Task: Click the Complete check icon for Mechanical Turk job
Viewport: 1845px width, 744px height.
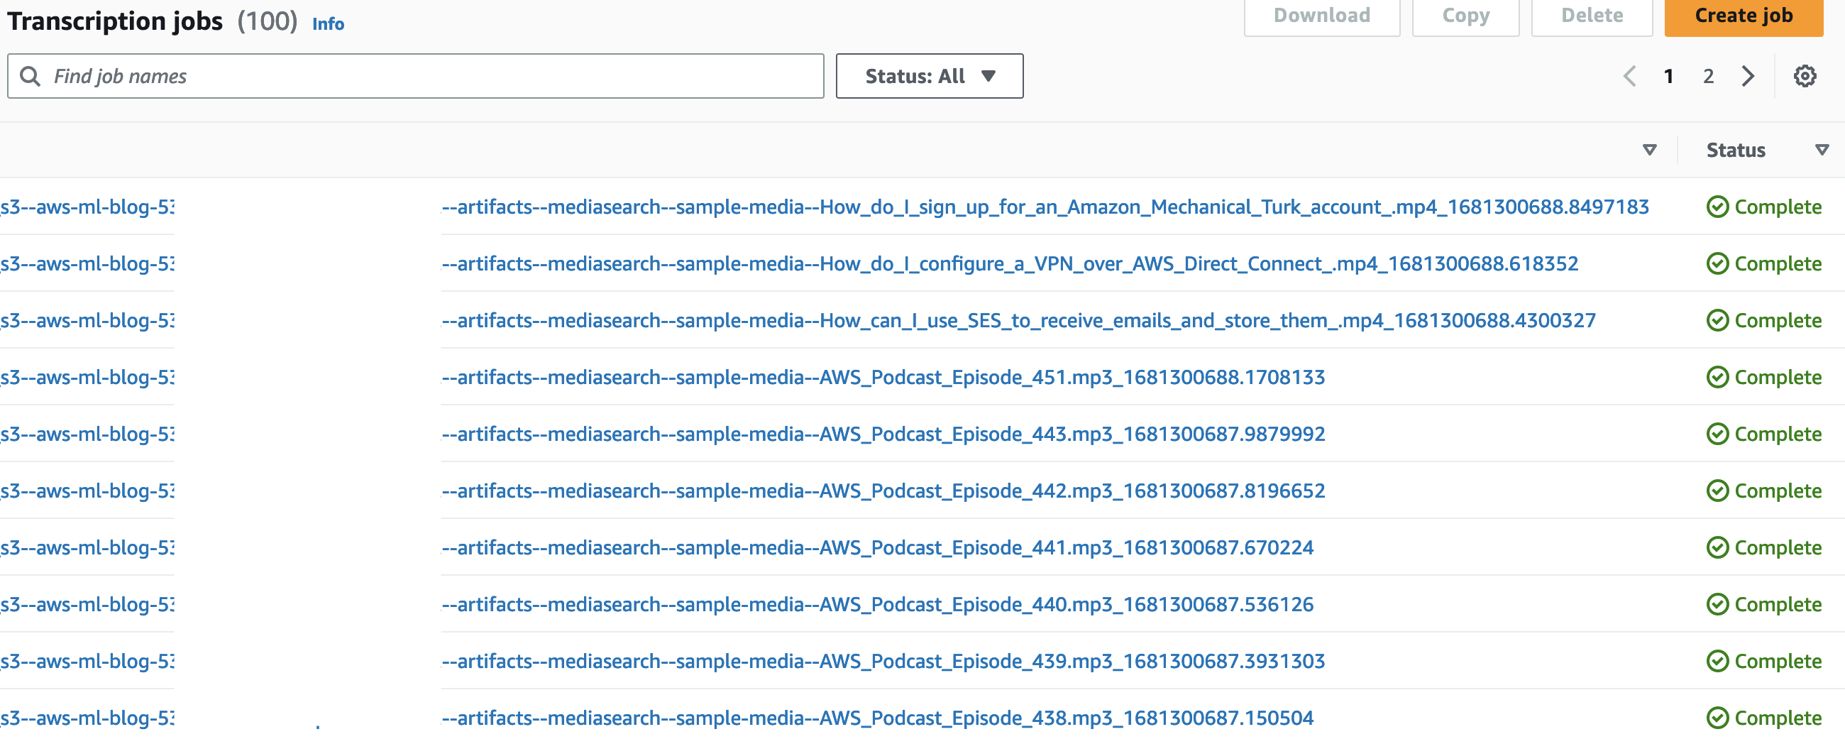Action: (1717, 207)
